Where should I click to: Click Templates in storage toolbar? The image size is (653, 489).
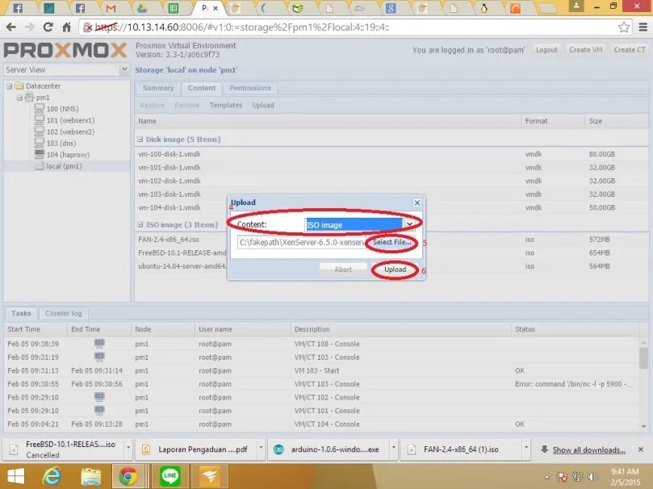[226, 105]
